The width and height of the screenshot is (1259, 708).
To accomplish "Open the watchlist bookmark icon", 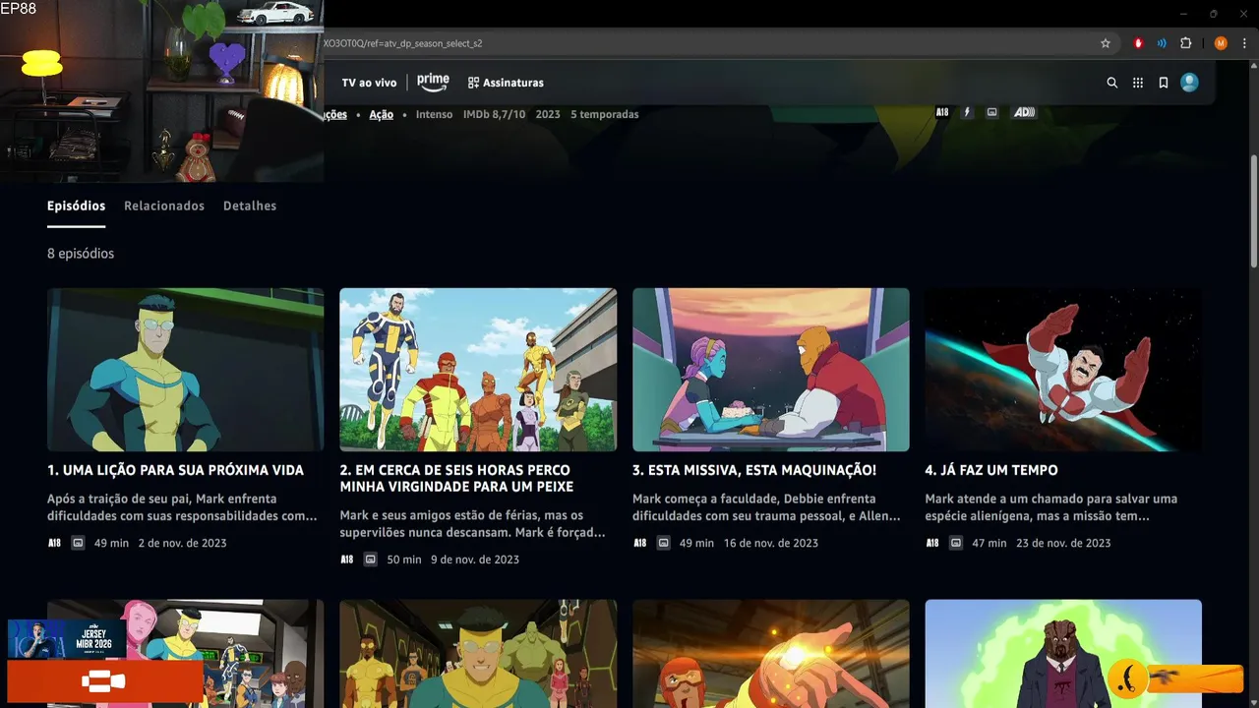I will pos(1164,84).
